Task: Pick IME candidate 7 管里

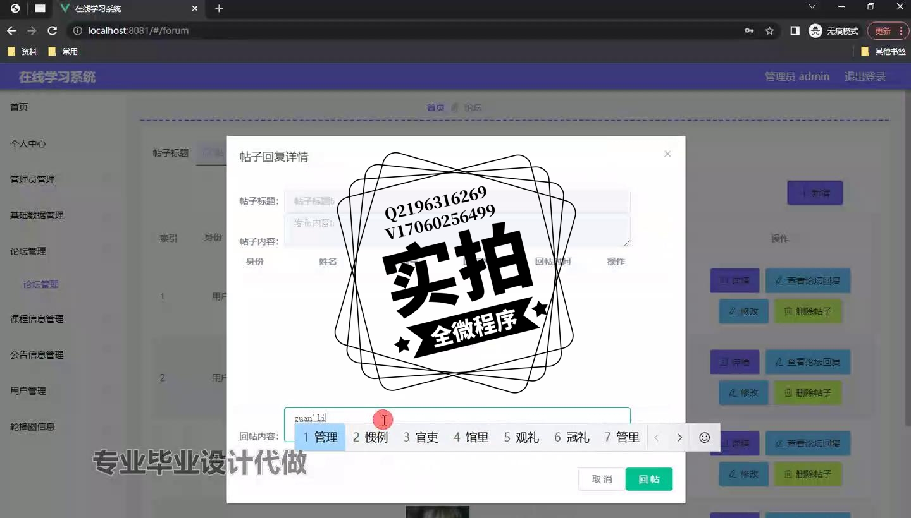Action: 622,437
